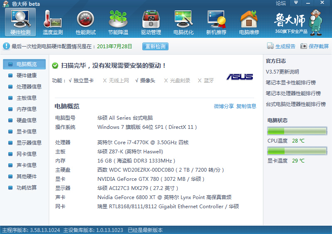Click the 光盘刻录 feature indicator
The height and width of the screenshot is (234, 332).
pos(177,80)
